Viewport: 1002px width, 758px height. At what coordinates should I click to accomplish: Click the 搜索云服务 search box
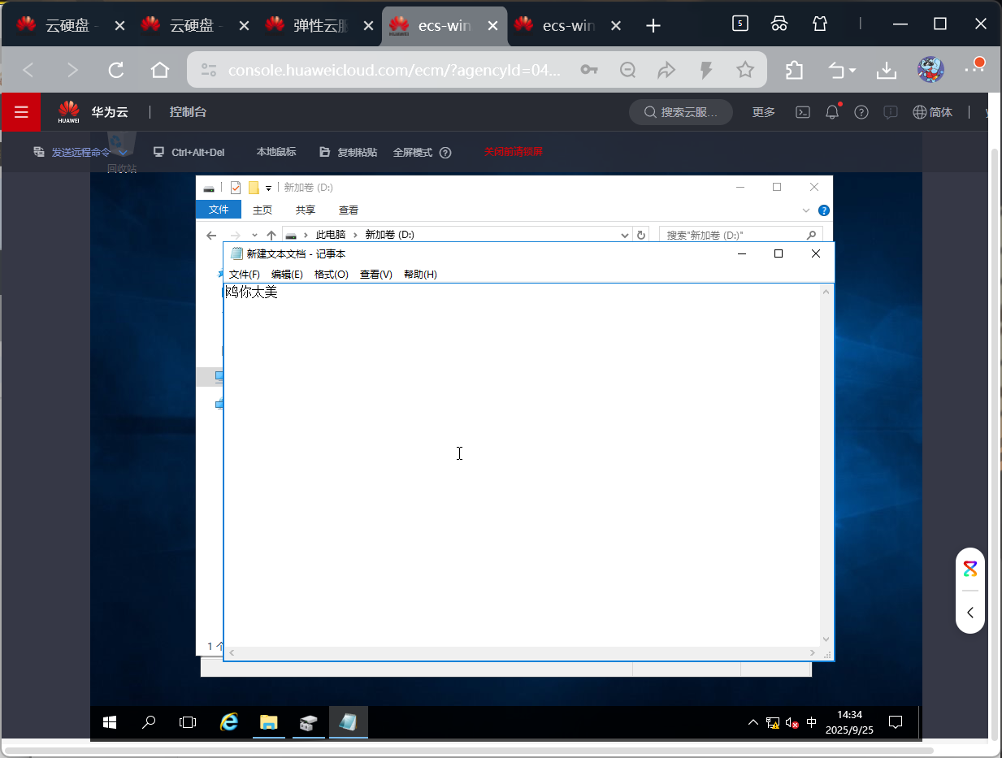click(681, 112)
